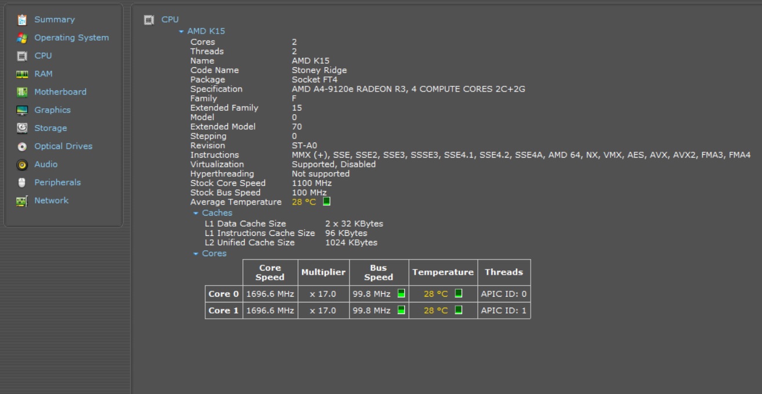This screenshot has height=394, width=762.
Task: Click code name value Stoney Ridge
Action: pos(319,70)
